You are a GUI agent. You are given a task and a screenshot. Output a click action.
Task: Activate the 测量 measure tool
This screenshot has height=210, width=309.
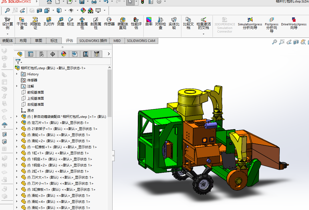[60, 22]
